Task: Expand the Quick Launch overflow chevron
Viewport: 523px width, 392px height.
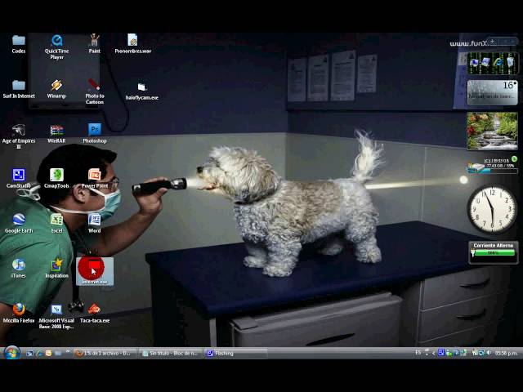Action: [68, 351]
